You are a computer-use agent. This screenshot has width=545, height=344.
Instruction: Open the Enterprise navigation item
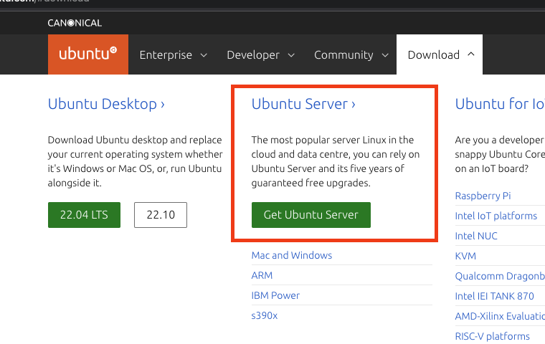(166, 55)
